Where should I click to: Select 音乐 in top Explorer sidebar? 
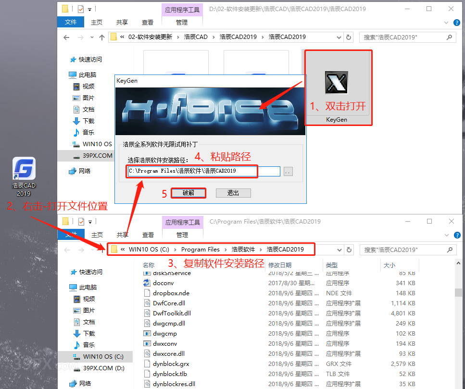pyautogui.click(x=84, y=133)
